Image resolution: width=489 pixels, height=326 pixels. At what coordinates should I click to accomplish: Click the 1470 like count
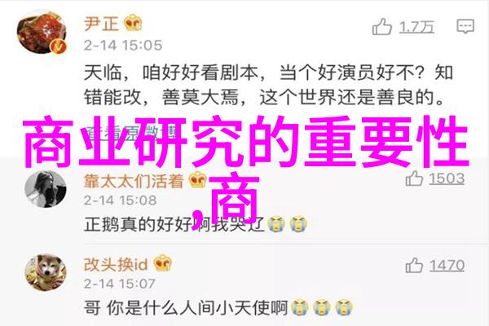point(447,266)
